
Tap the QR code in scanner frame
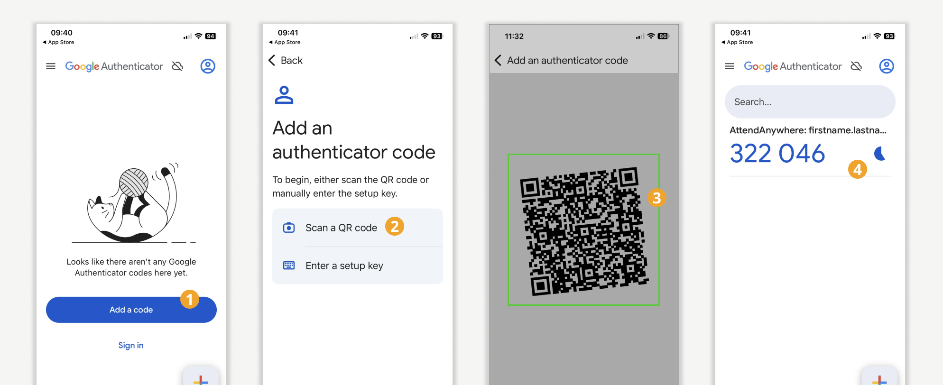pos(583,231)
